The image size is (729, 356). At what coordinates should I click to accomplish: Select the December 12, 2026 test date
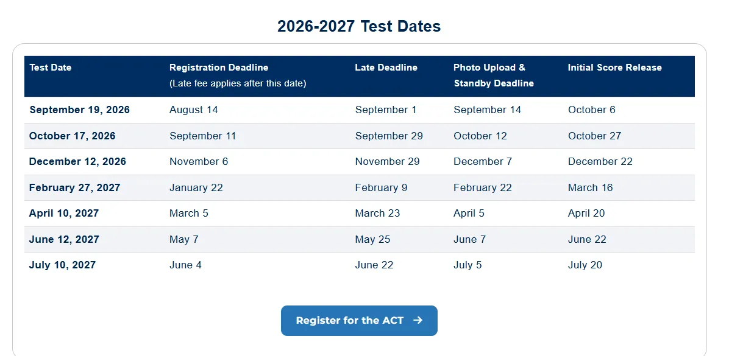pyautogui.click(x=77, y=161)
